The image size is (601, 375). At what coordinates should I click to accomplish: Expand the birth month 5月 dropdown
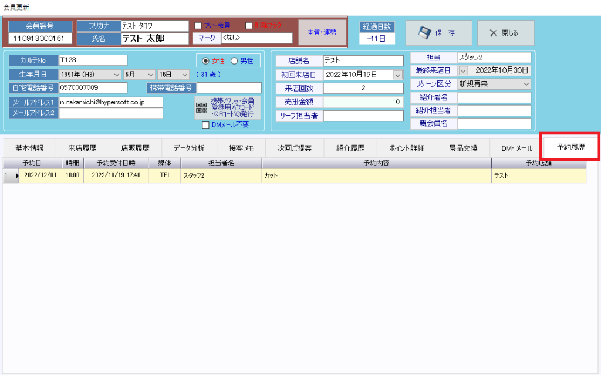(x=151, y=75)
